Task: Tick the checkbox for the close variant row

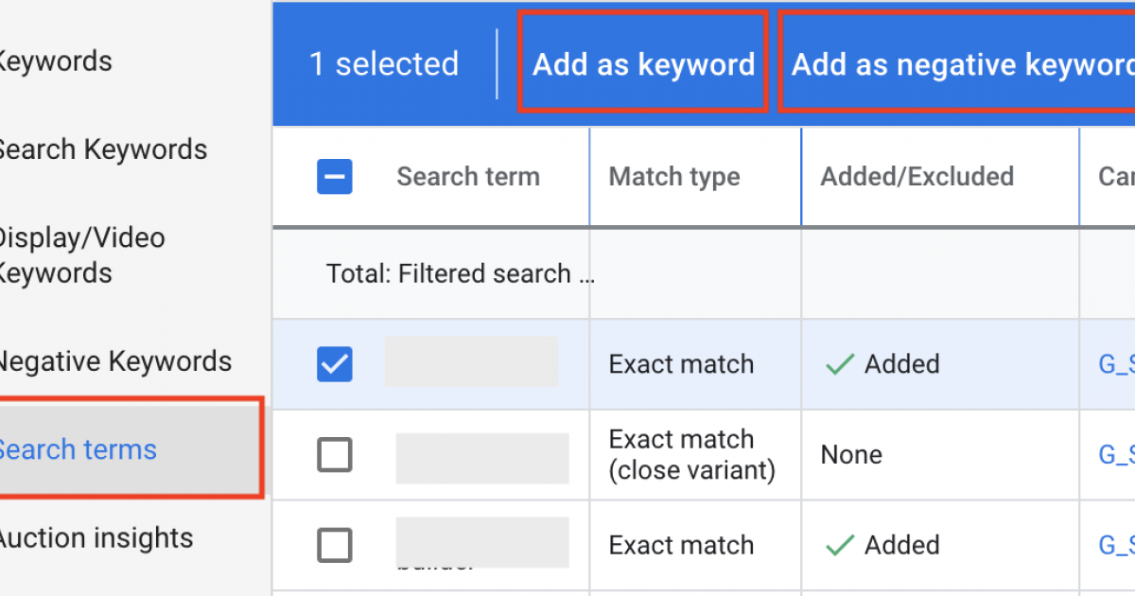Action: click(x=335, y=455)
